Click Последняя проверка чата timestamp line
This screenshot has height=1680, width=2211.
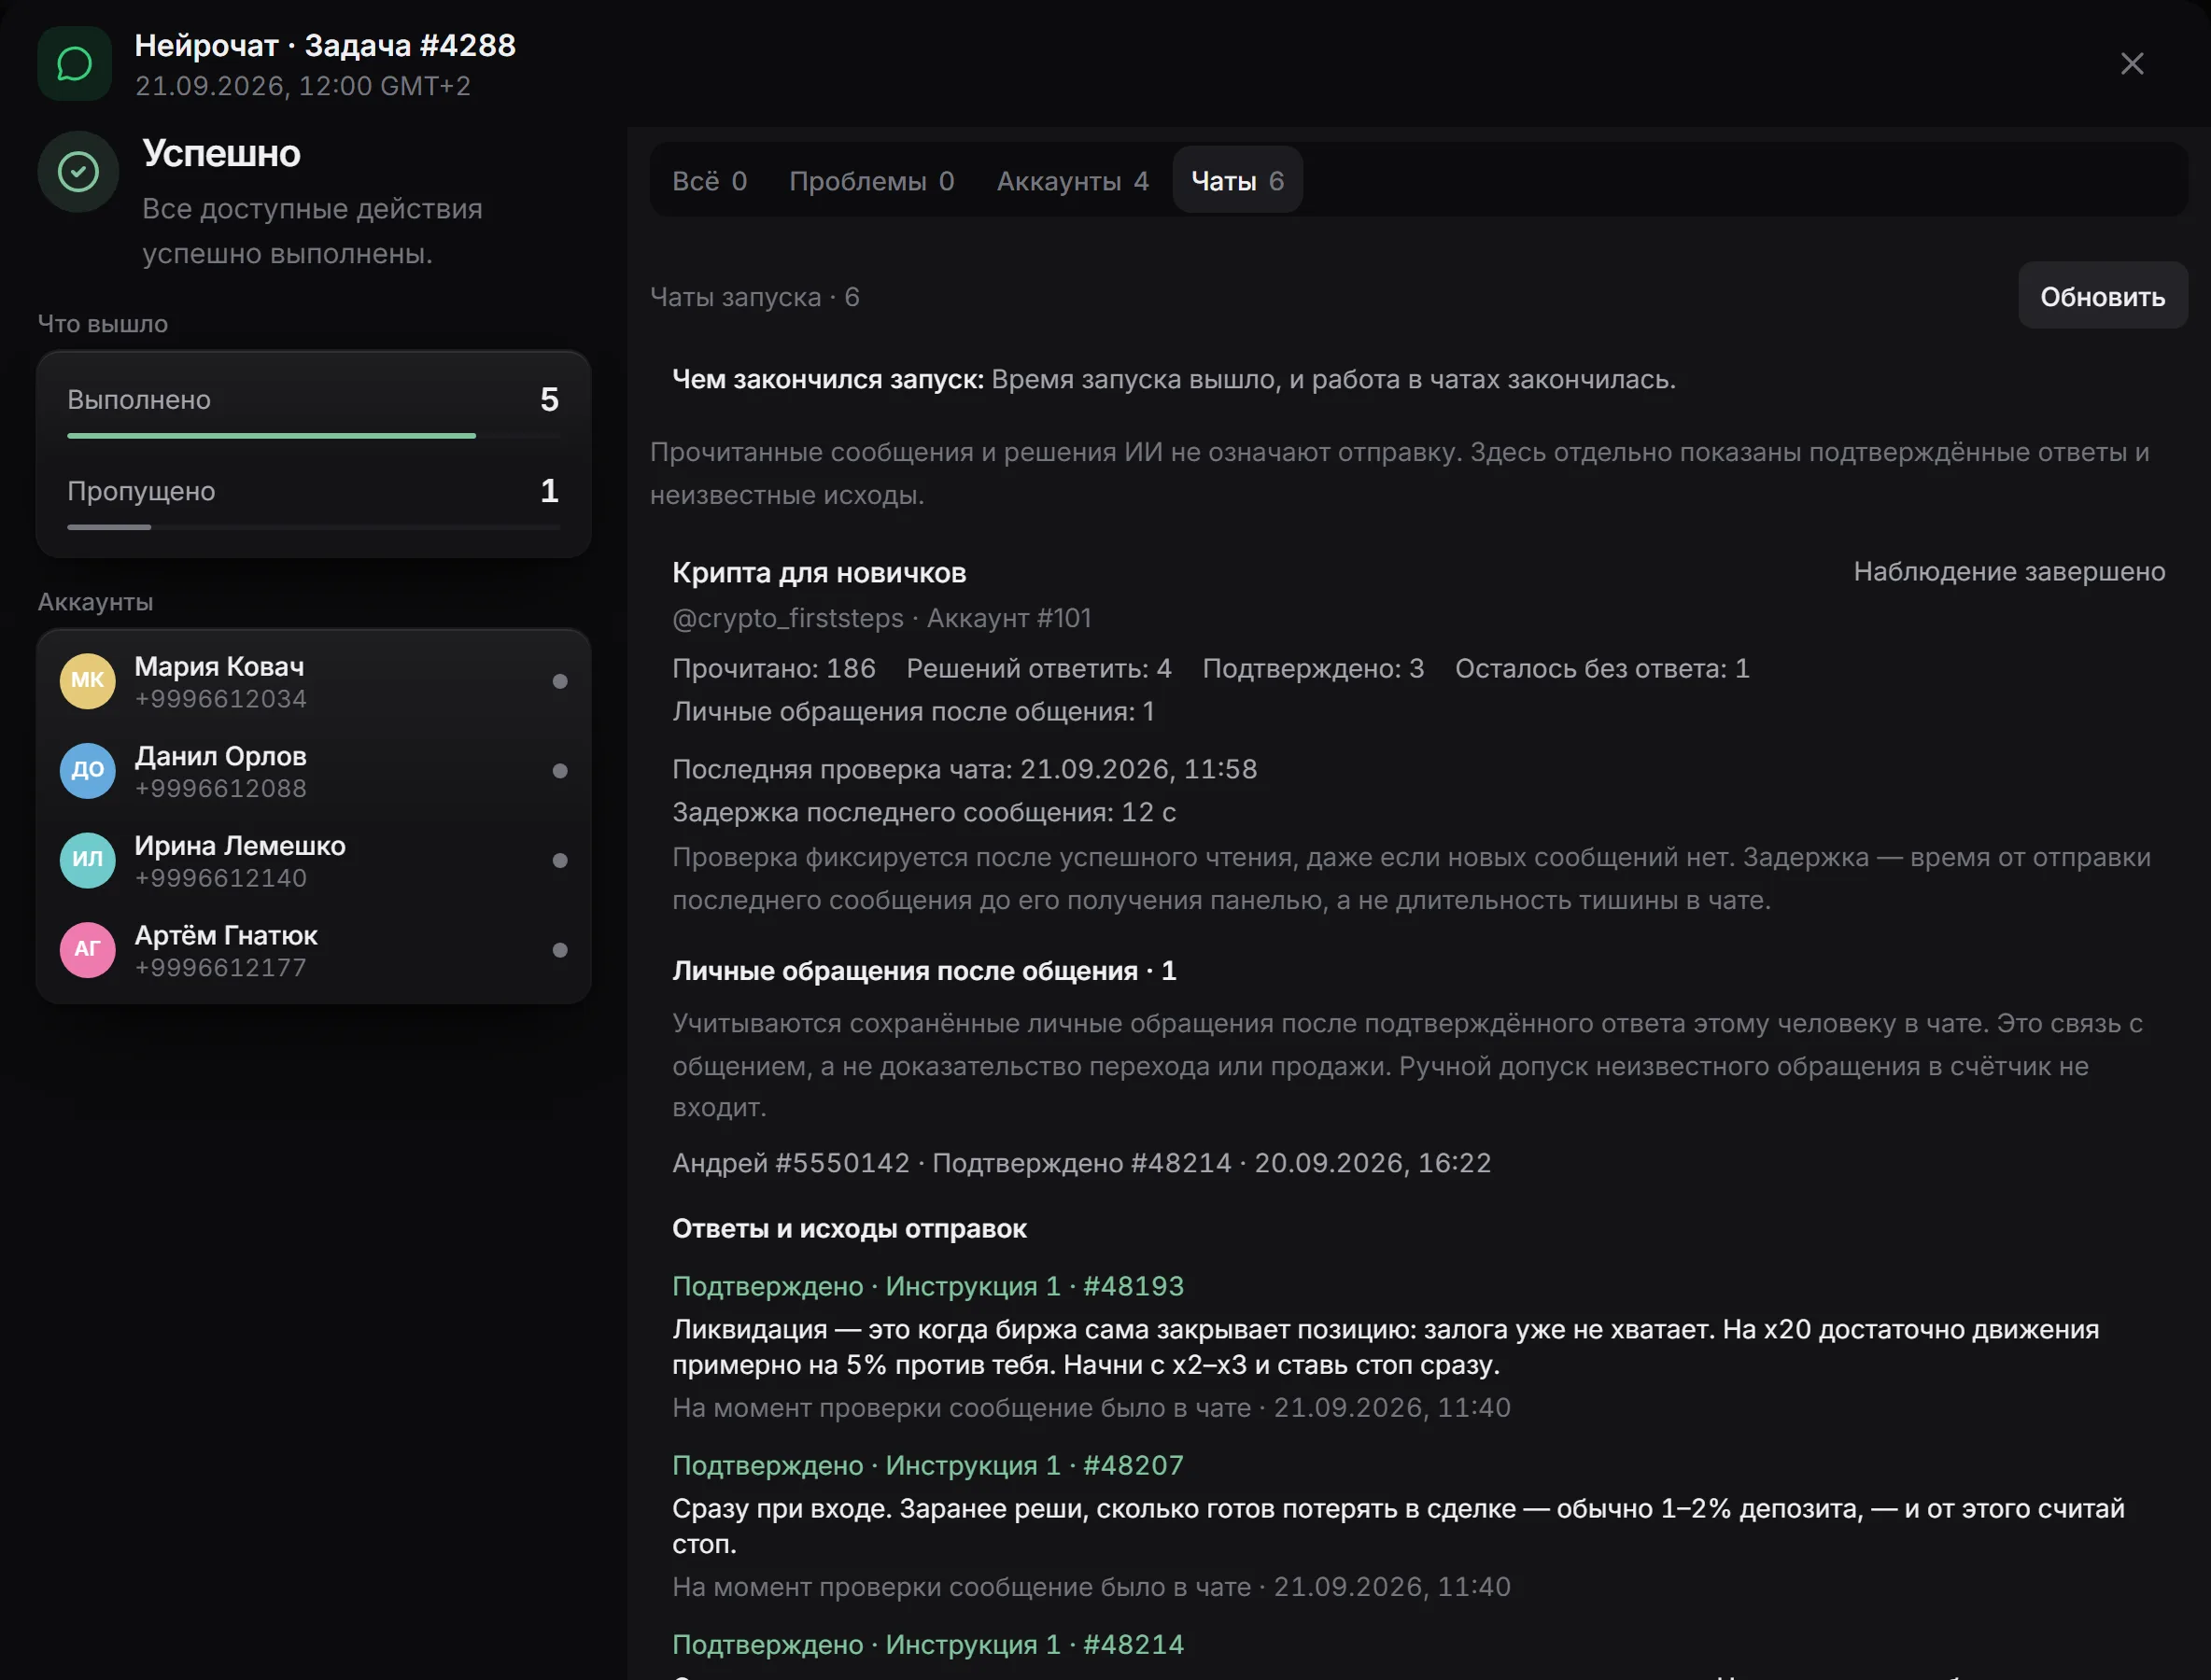(965, 769)
